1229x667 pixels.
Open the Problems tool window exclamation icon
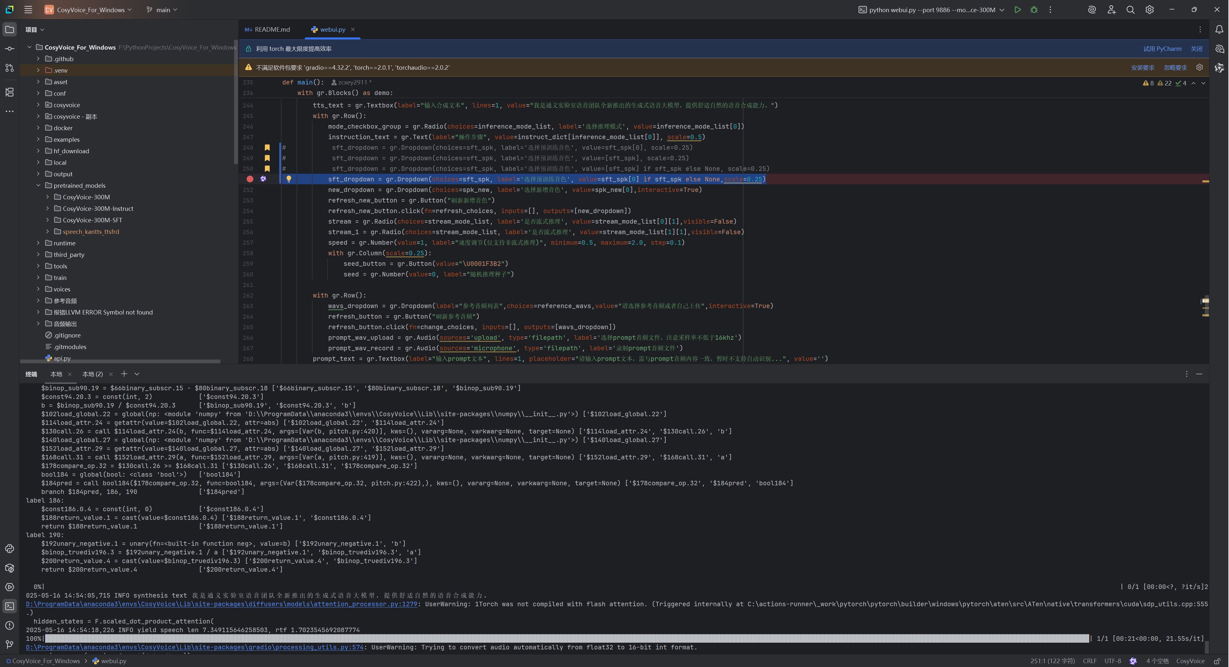pos(10,625)
